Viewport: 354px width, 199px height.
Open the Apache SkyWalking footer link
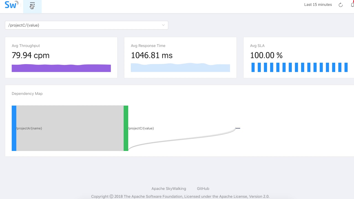pyautogui.click(x=169, y=188)
